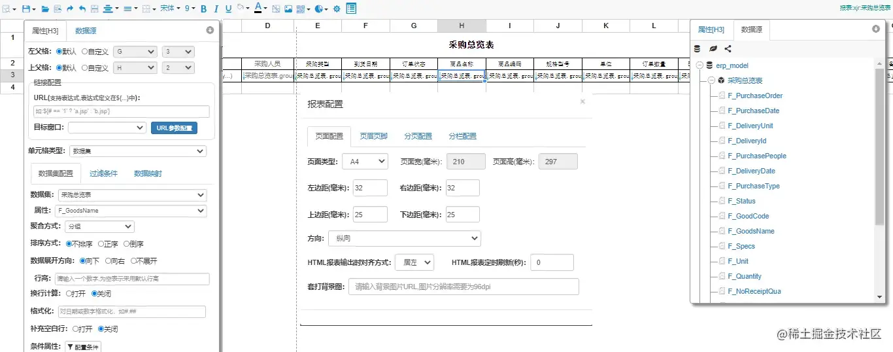893x352 pixels.
Task: Select 自定义 radio for 上父格
Action: pos(84,67)
